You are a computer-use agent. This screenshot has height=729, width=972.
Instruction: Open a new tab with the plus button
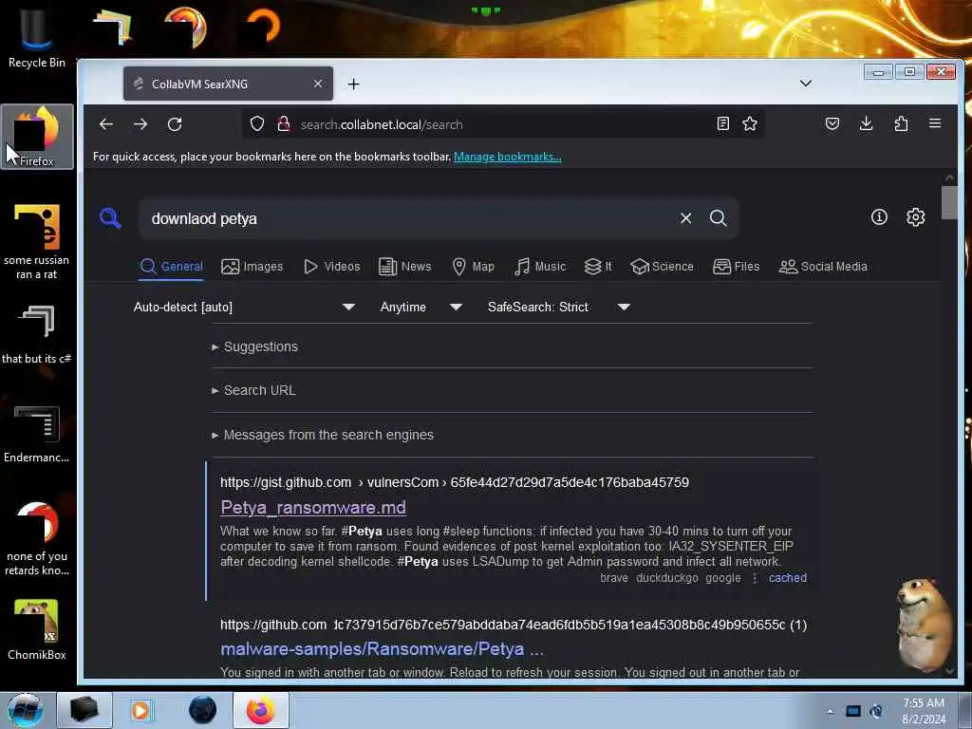(353, 84)
